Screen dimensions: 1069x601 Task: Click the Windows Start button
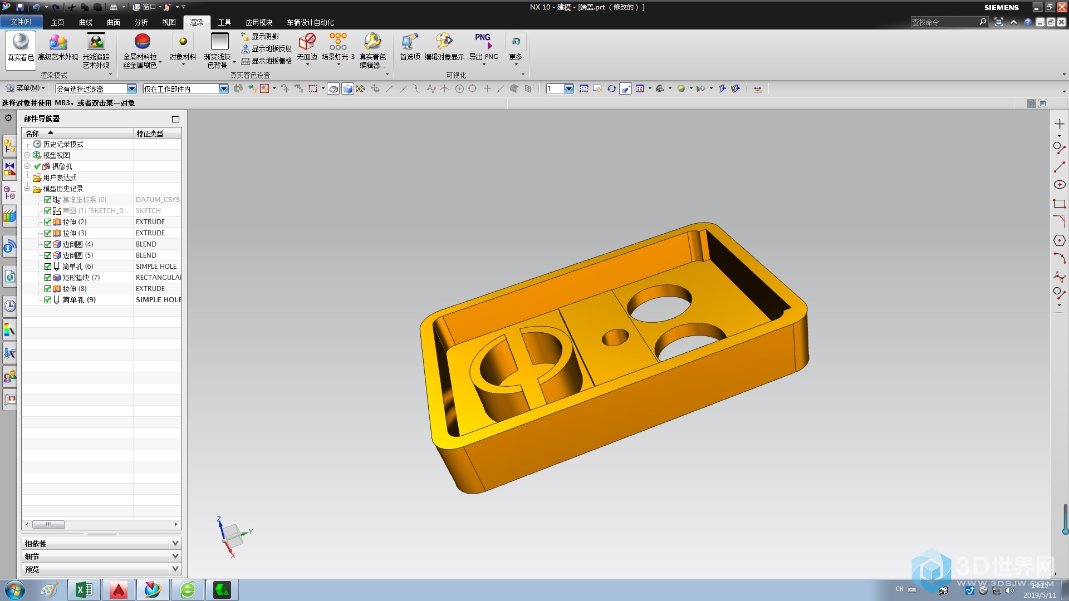15,590
